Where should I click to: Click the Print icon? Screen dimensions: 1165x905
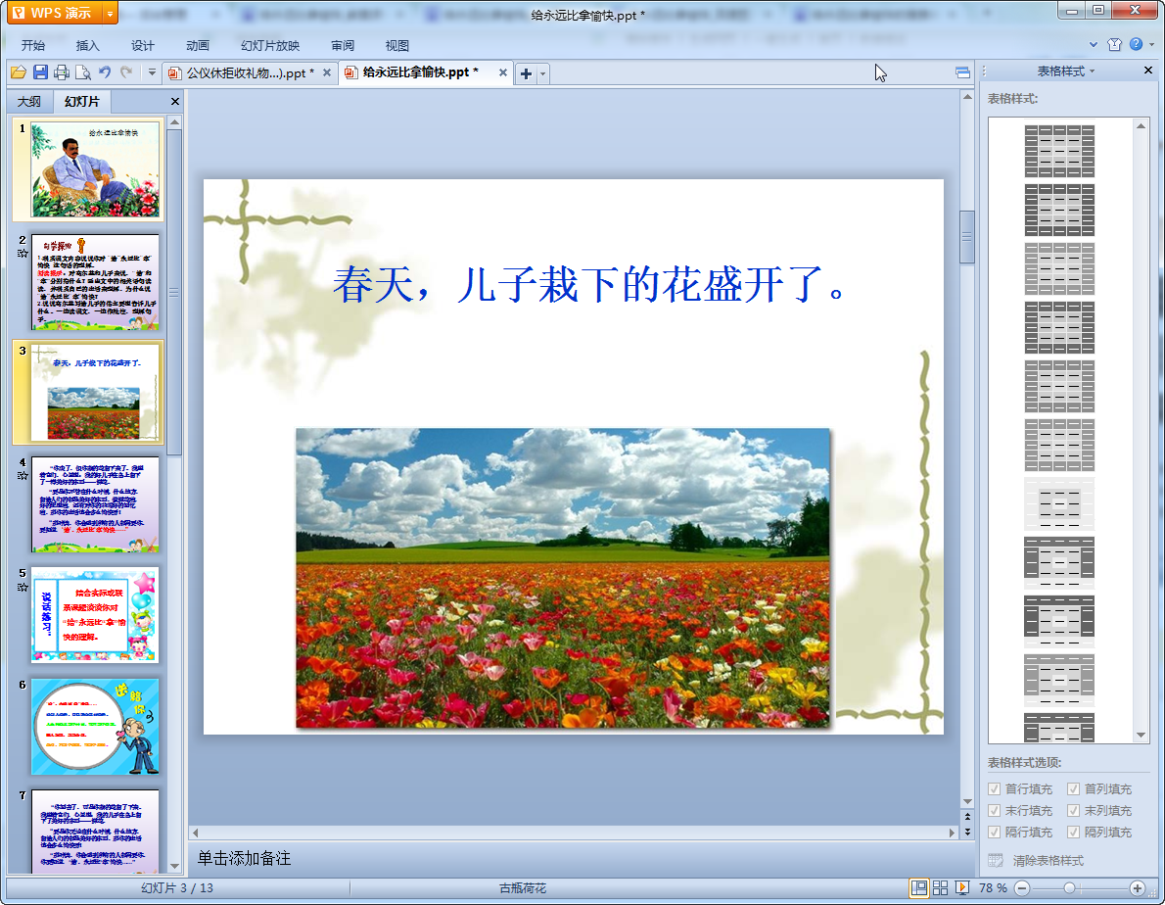[62, 72]
